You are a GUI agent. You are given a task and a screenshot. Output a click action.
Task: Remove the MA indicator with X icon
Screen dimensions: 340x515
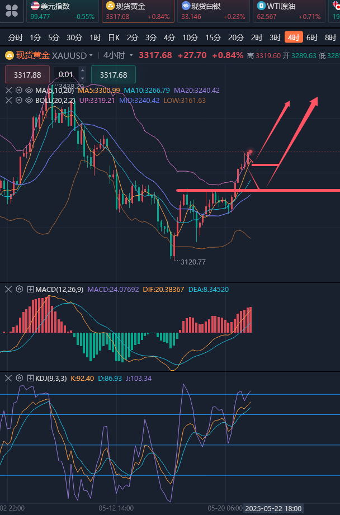click(x=8, y=91)
